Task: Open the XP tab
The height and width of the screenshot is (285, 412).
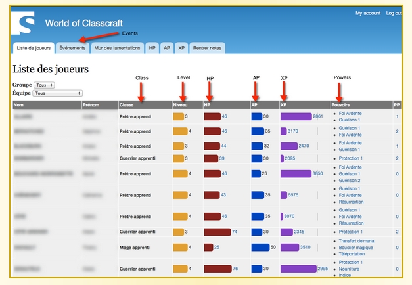Action: pos(181,48)
